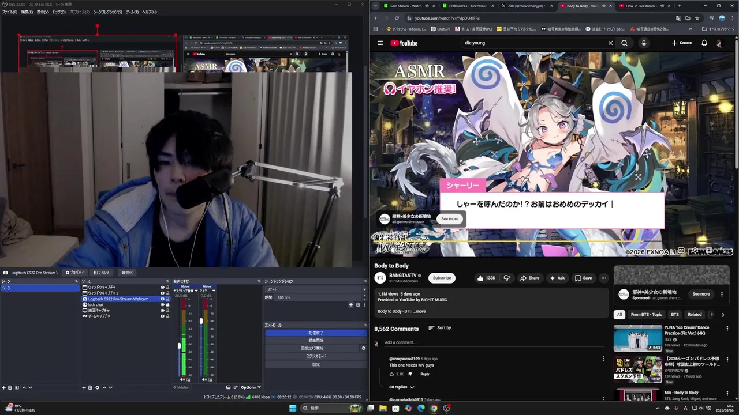This screenshot has height=415, width=739.
Task: Click 録画開始 start recording button
Action: (316, 341)
